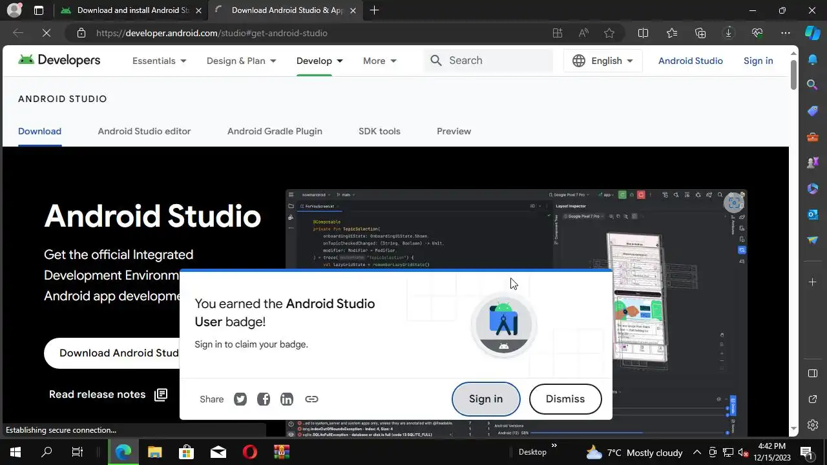Open the sidebar Shopping tag icon
The height and width of the screenshot is (465, 827).
click(x=813, y=111)
